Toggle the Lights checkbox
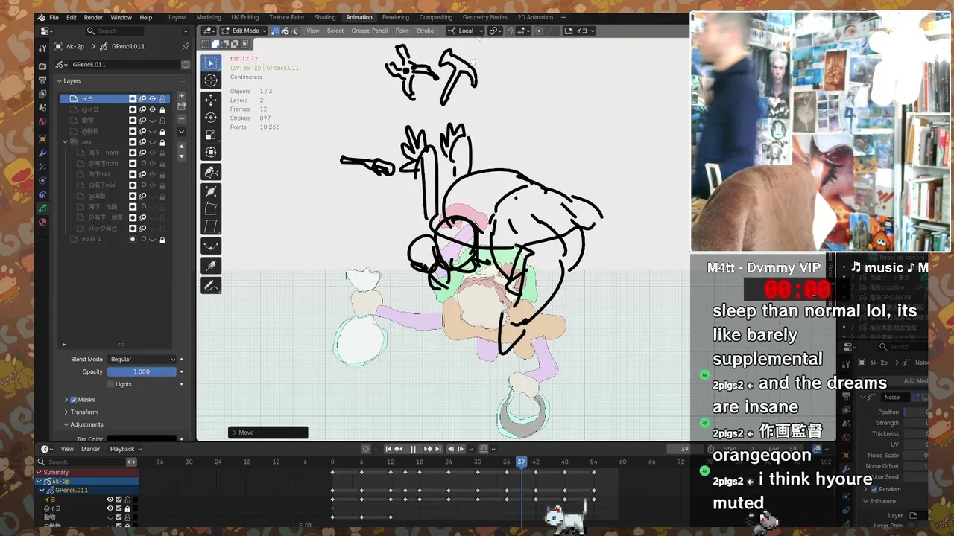 (x=111, y=384)
